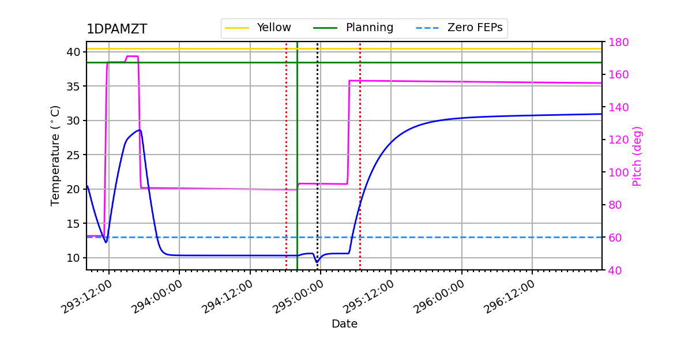Click the 1DPAMZT plot title
This screenshot has width=692, height=346.
(117, 29)
